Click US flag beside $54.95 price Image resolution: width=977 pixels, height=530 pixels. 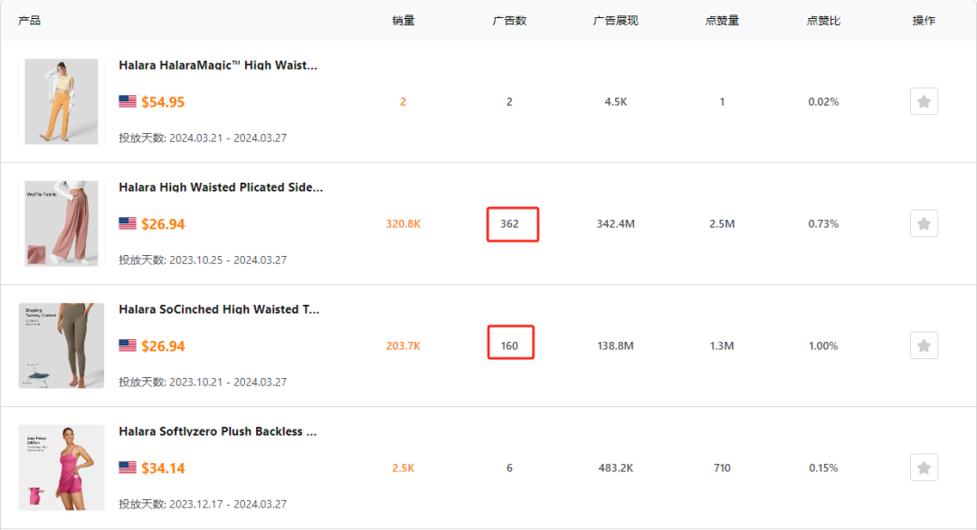128,102
